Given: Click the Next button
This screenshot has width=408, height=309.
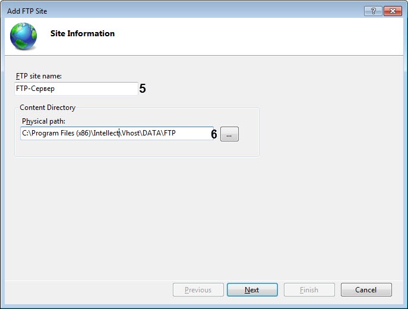Looking at the screenshot, I should pyautogui.click(x=252, y=290).
